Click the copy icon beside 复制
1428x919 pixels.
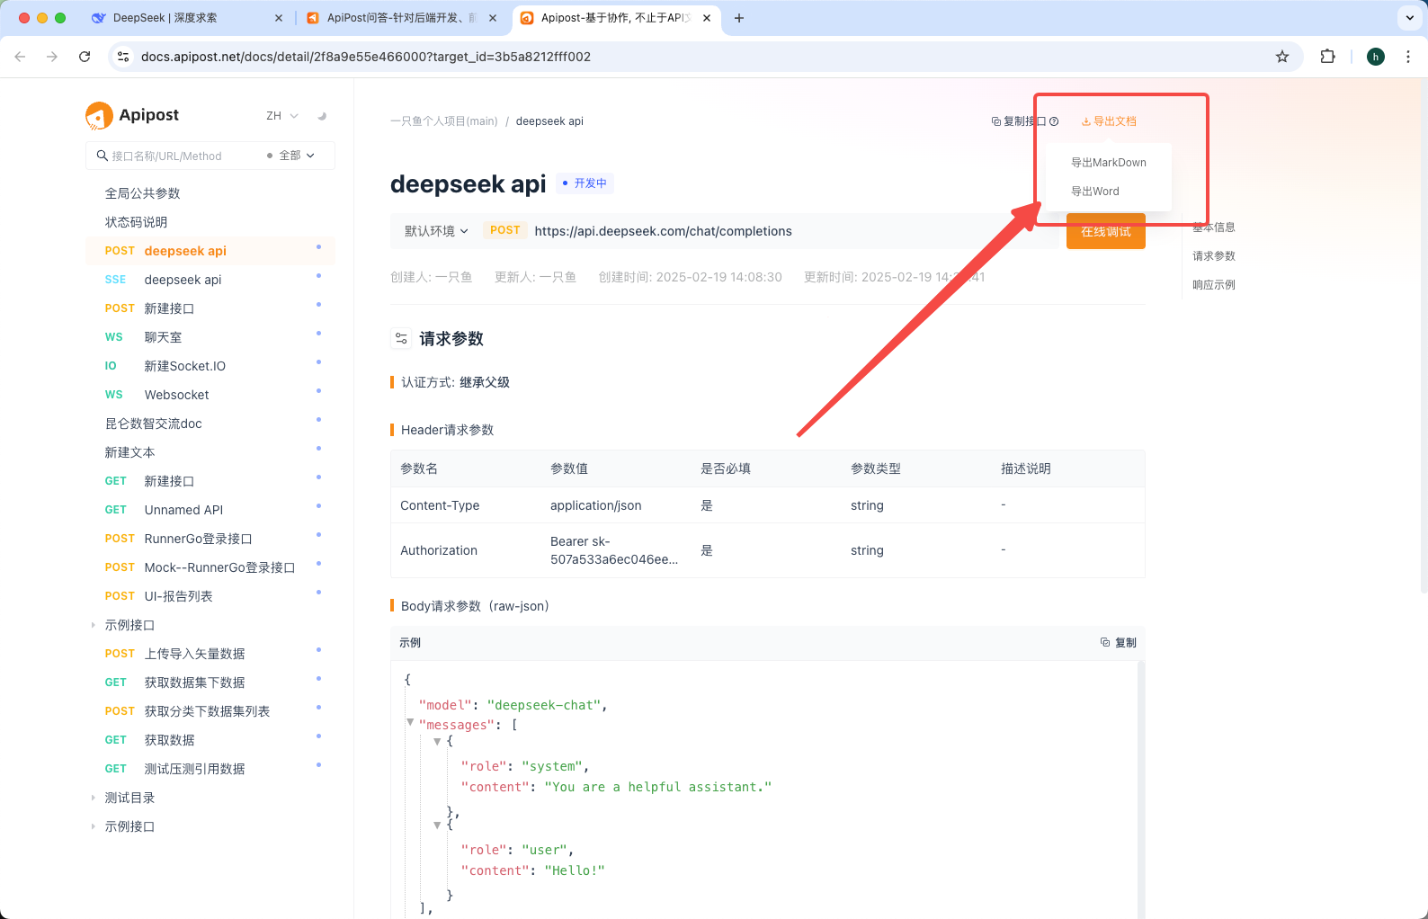(x=1105, y=642)
